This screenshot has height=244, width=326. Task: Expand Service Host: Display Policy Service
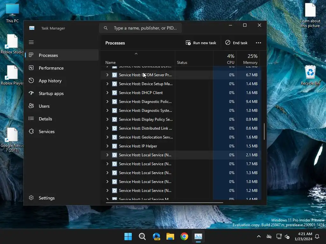tap(107, 119)
